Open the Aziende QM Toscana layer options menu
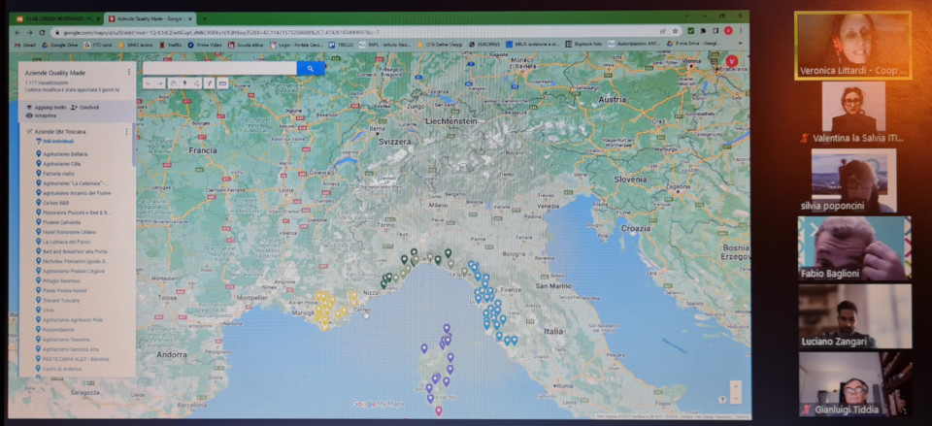Viewport: 932px width, 426px height. tap(126, 131)
